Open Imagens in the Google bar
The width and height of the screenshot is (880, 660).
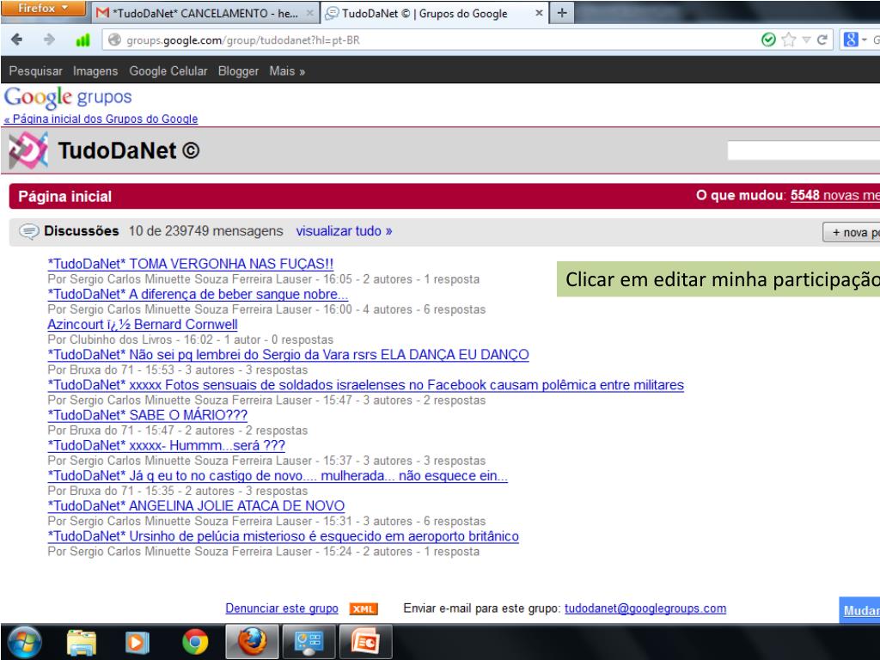click(95, 71)
